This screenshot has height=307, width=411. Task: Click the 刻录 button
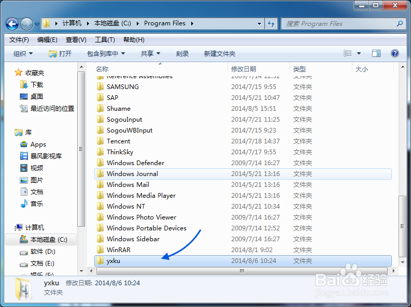(x=182, y=54)
